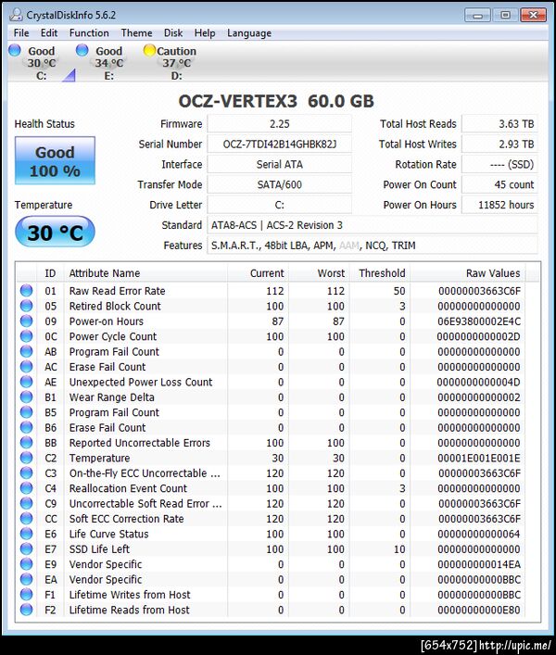This screenshot has height=655, width=556.
Task: Click the CrystalDiskInfo title bar app icon
Action: [16, 15]
